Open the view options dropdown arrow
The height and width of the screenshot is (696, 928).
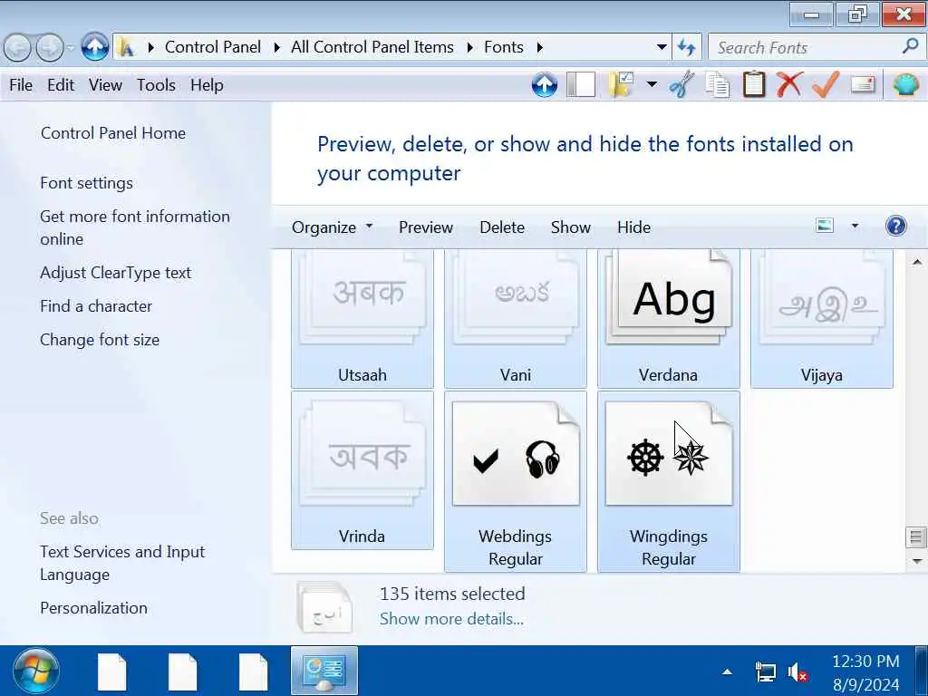coord(855,226)
